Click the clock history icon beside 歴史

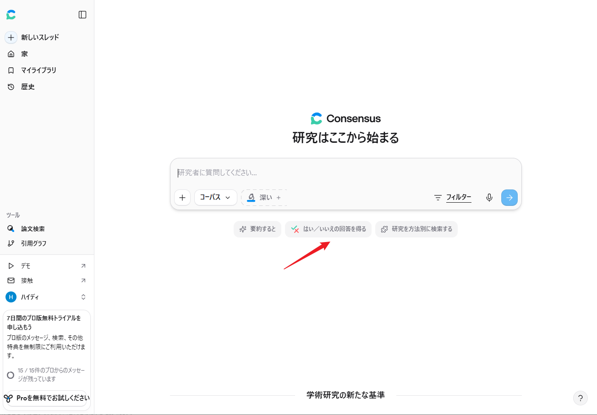coord(11,87)
